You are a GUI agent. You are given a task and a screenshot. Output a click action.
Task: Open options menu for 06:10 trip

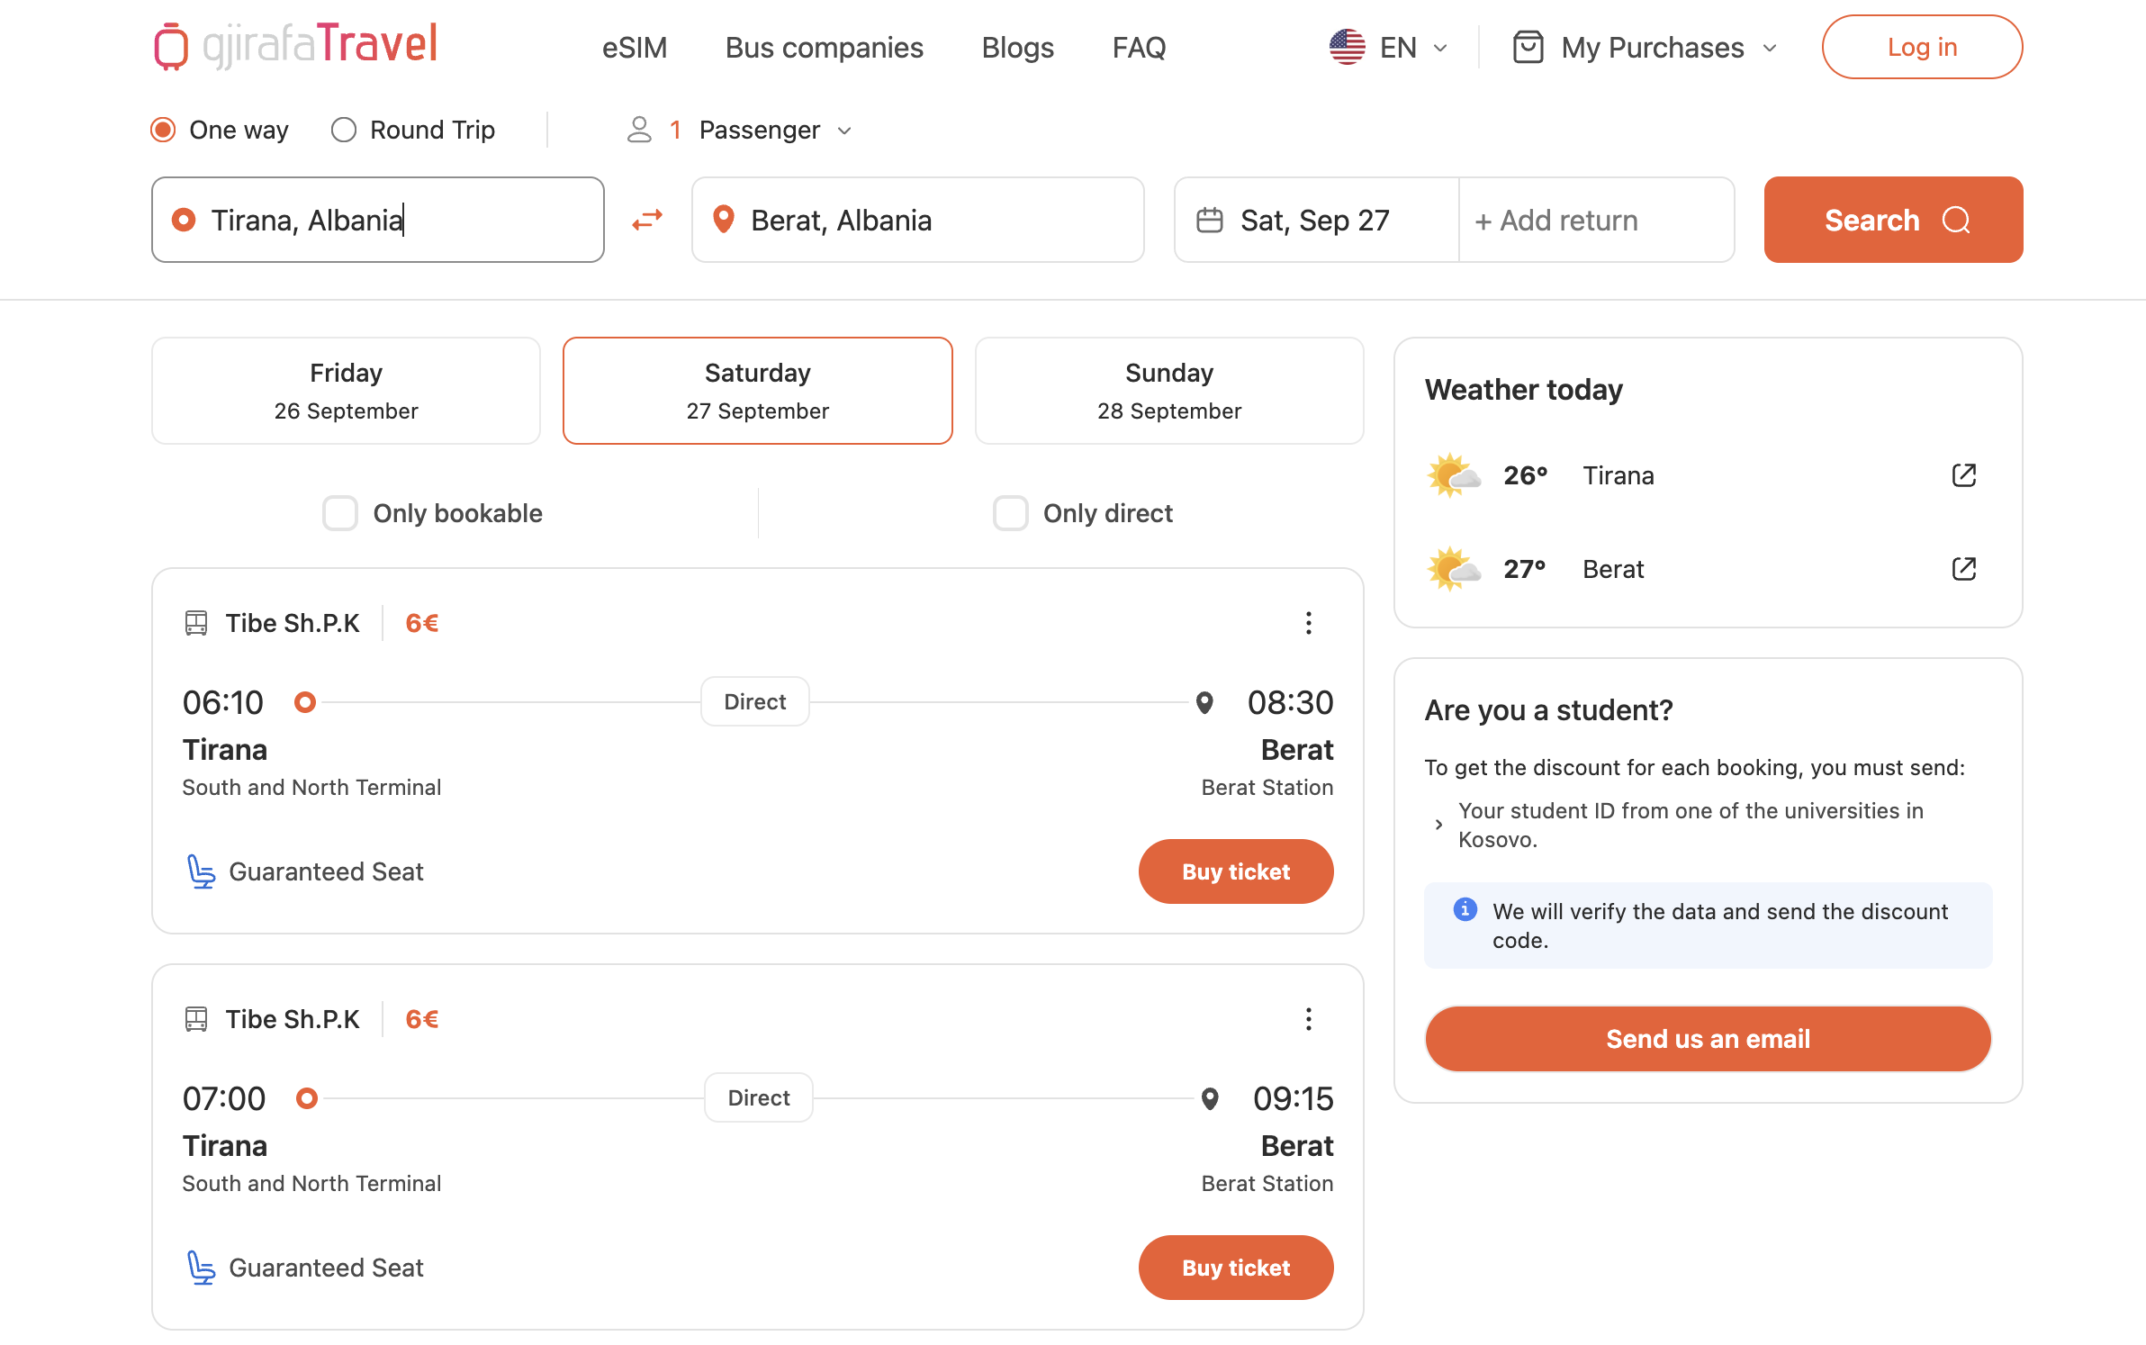click(x=1308, y=623)
